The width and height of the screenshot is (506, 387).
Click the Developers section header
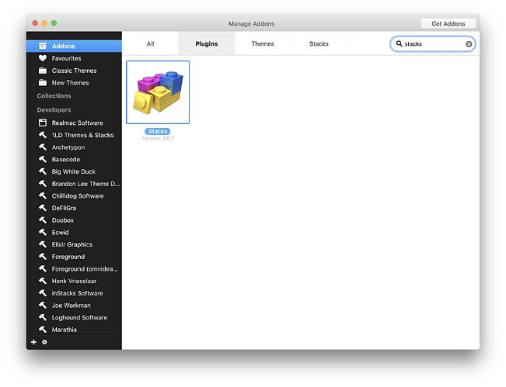point(54,110)
